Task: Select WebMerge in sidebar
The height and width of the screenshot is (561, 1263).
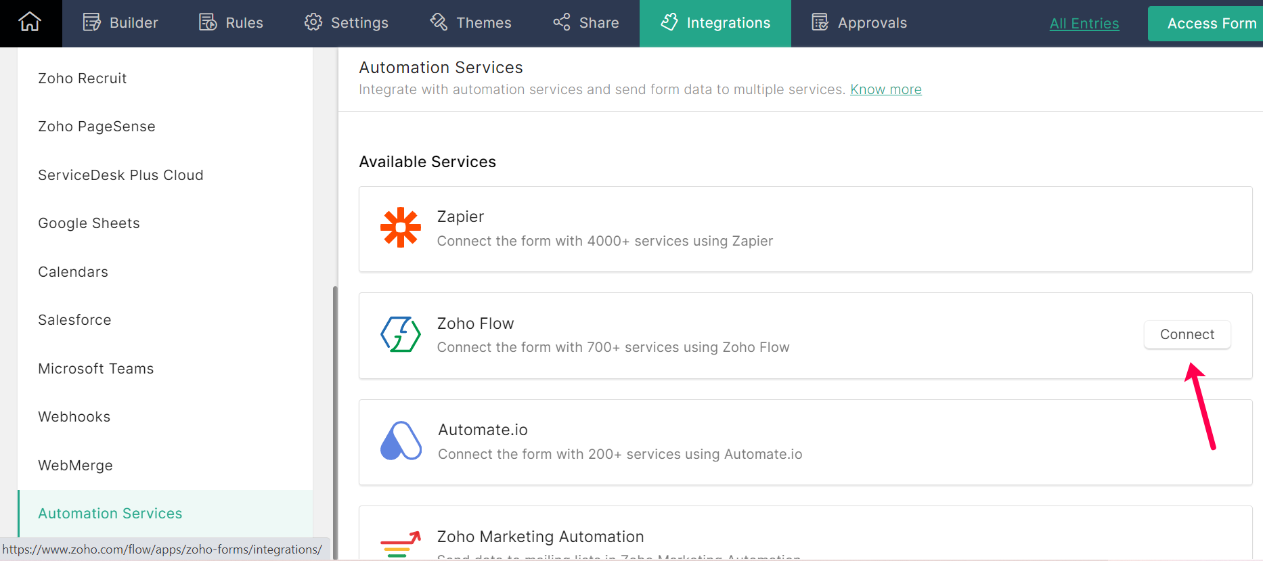Action: 165,466
